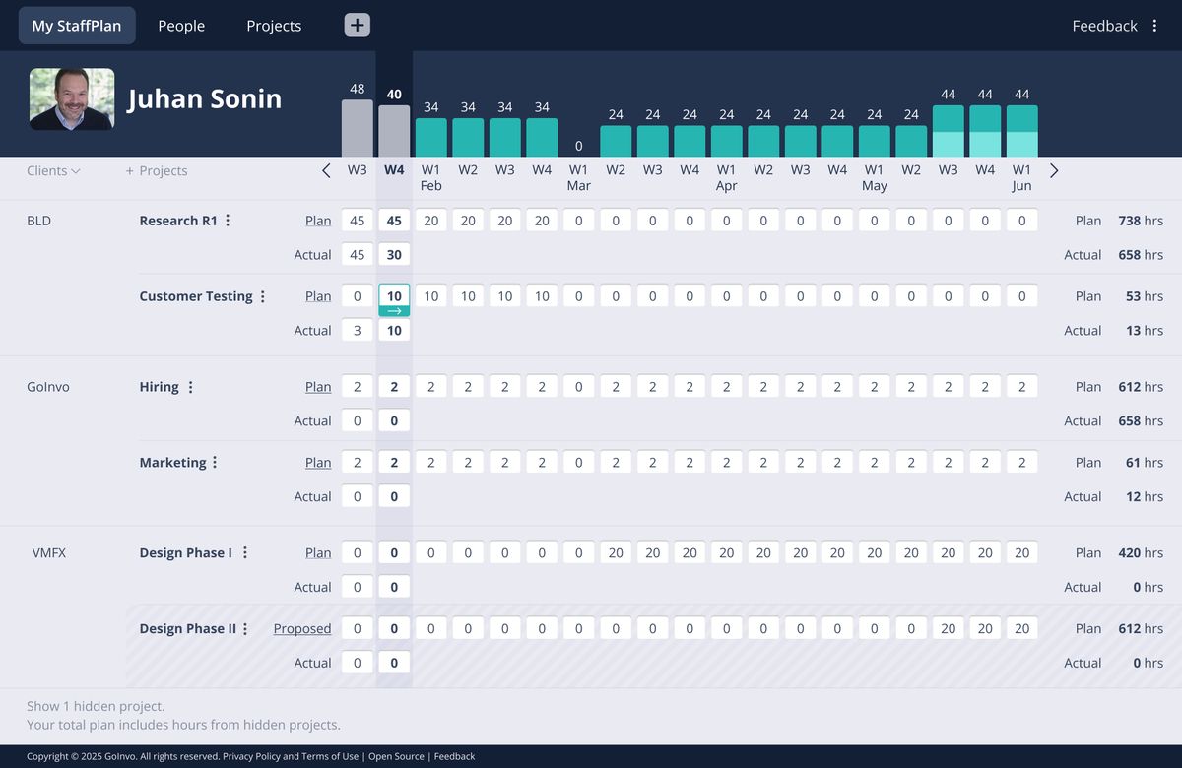This screenshot has width=1182, height=768.
Task: Click Juhan Sonin's profile photo
Action: (72, 98)
